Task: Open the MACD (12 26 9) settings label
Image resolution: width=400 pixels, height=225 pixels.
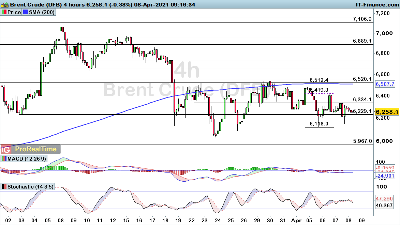Action: (x=27, y=159)
